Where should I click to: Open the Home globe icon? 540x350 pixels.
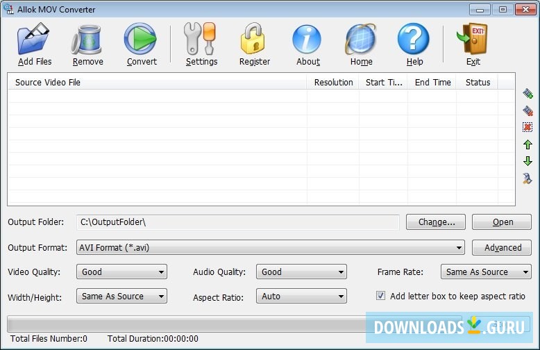click(360, 39)
